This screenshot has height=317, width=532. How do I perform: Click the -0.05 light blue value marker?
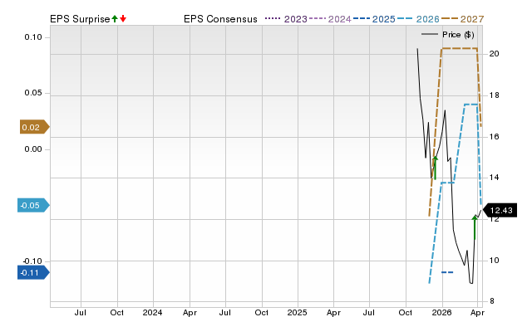[x=33, y=205]
